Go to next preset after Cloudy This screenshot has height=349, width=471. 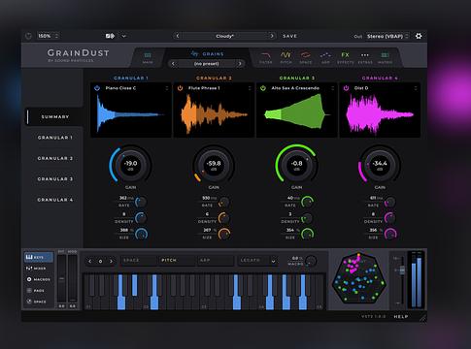(272, 36)
